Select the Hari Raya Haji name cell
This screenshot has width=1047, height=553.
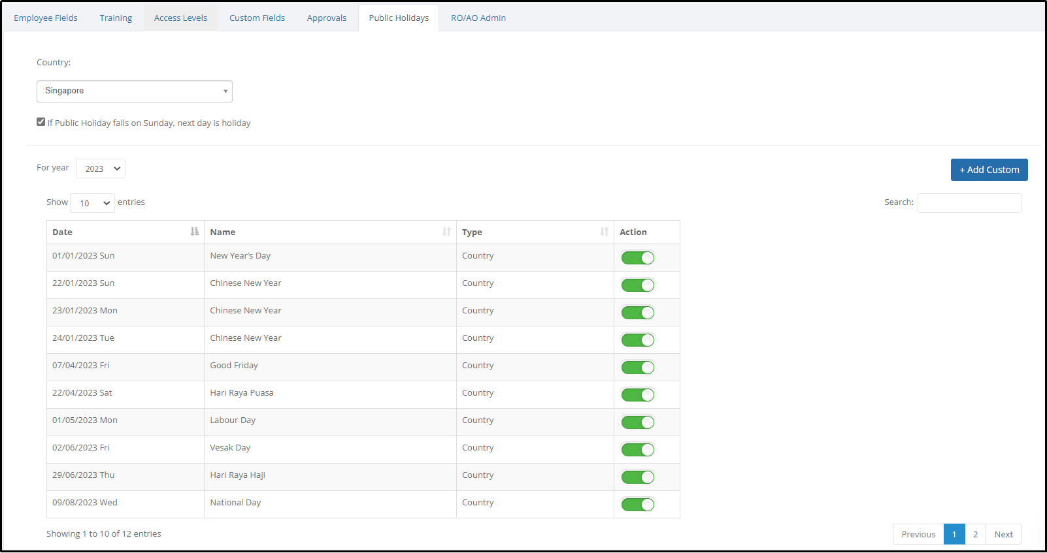pyautogui.click(x=330, y=477)
